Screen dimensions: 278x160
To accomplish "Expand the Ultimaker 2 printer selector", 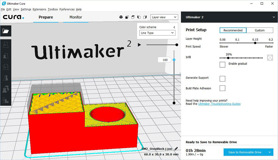I will [274, 17].
